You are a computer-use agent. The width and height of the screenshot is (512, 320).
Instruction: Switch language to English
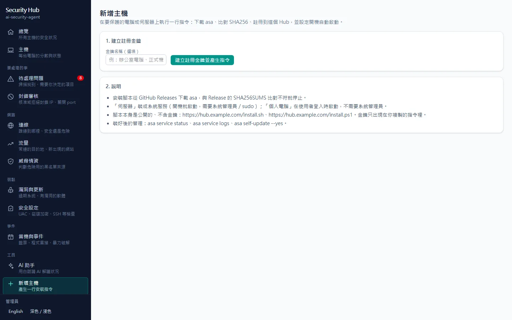coord(16,311)
